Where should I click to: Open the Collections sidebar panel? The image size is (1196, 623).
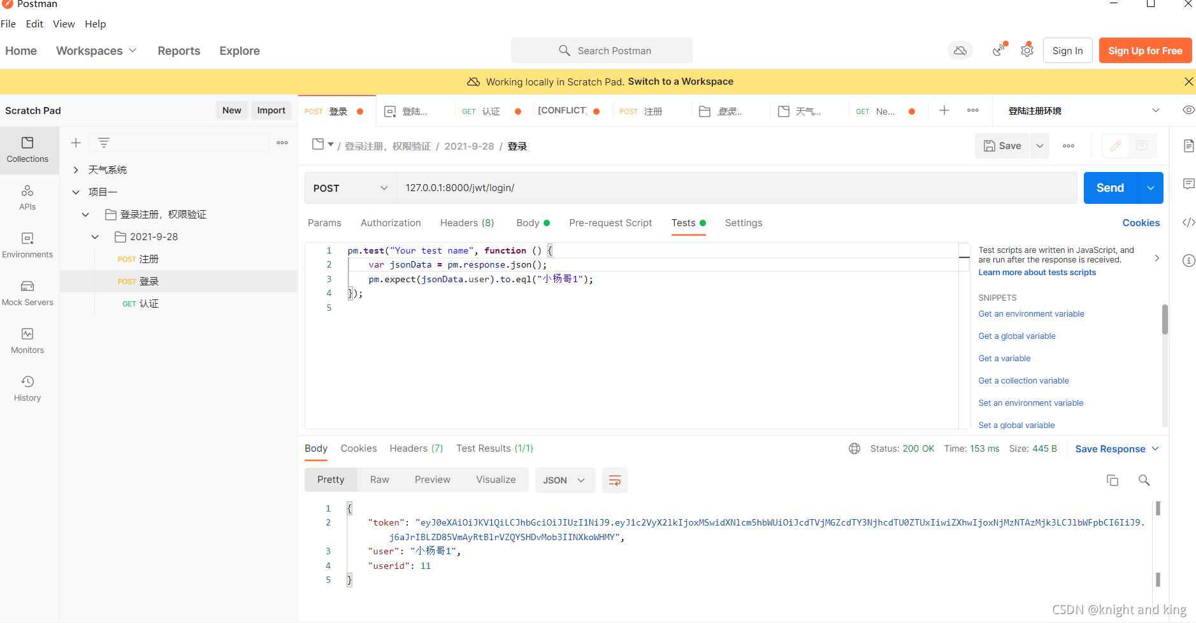click(x=27, y=150)
